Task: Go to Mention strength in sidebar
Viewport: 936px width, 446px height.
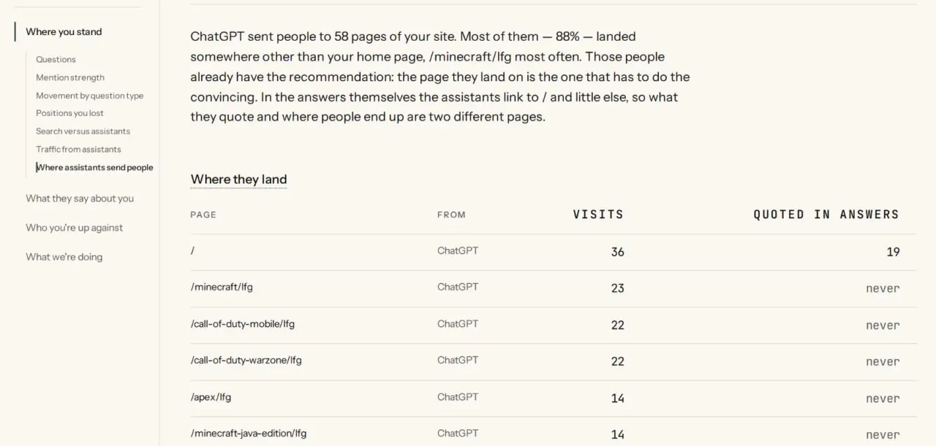Action: pyautogui.click(x=70, y=77)
